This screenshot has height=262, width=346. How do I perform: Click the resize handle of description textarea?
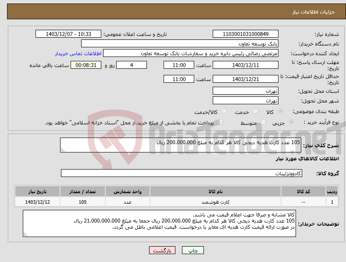63,150
